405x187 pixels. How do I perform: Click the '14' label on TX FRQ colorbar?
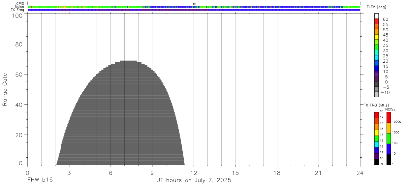click(382, 135)
